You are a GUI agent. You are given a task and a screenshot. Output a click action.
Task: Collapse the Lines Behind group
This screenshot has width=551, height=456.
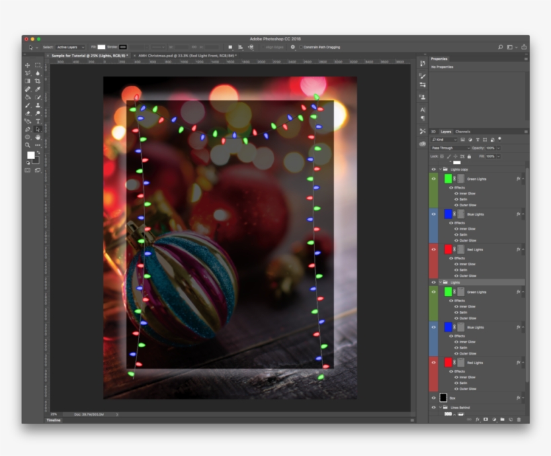pyautogui.click(x=439, y=408)
